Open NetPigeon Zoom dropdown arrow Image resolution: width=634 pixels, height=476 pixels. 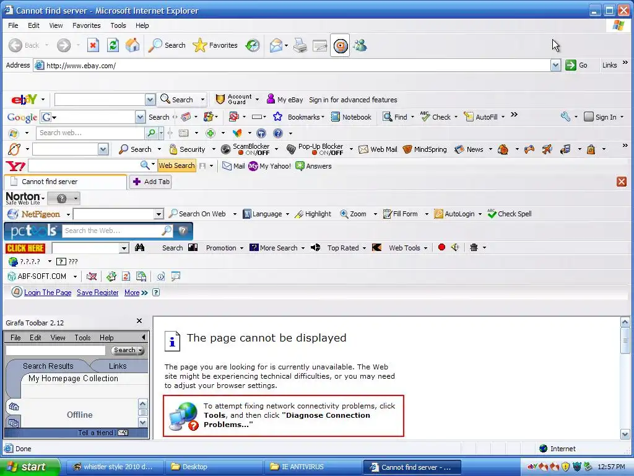point(375,214)
